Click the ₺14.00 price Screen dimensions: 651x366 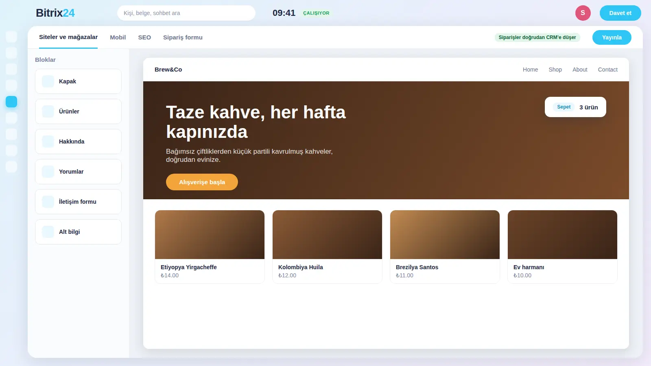point(170,275)
